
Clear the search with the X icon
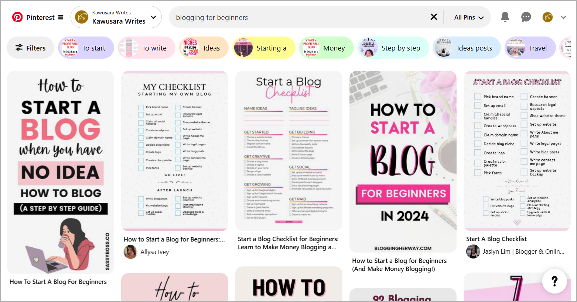(434, 17)
